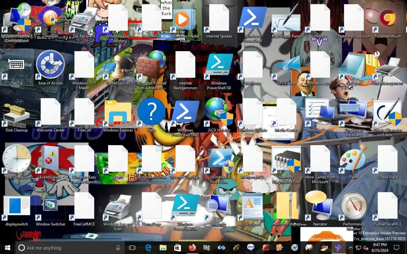Screen dimensions: 407x254
Task: Open the MahjongMCE shortcut
Action: click(x=252, y=162)
